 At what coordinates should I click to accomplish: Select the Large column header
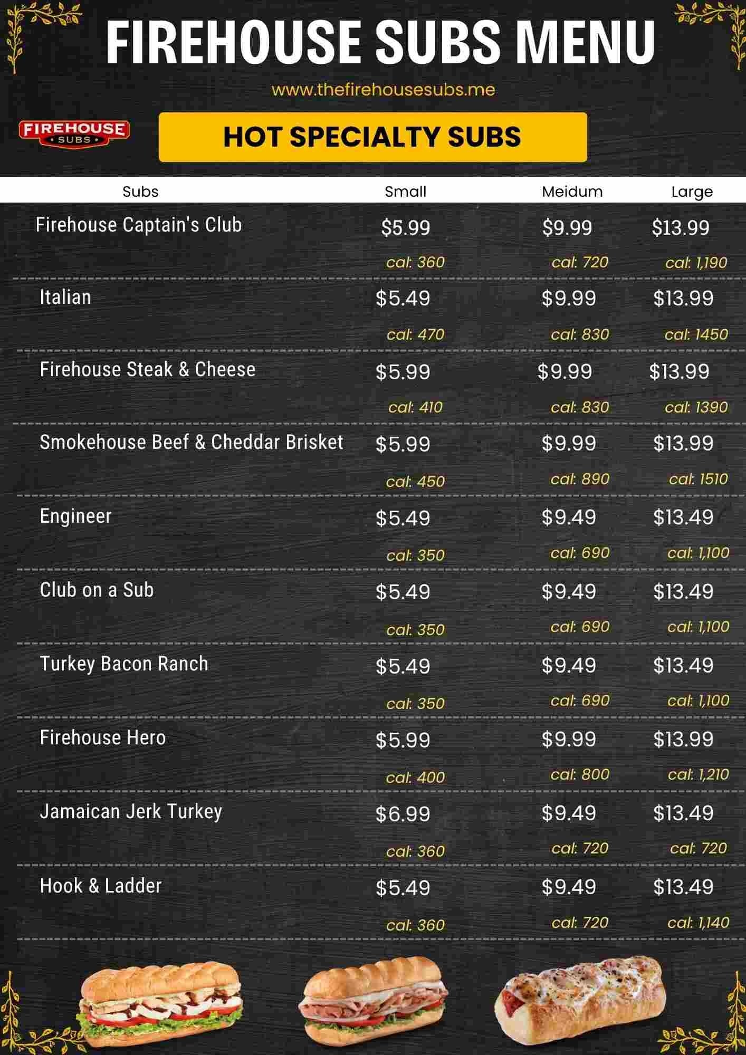pos(692,191)
